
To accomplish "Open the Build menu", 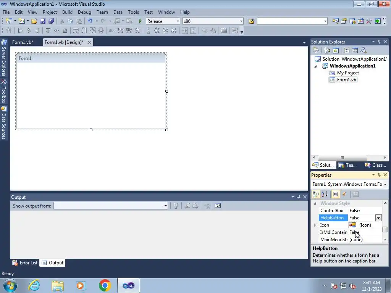I will click(67, 12).
